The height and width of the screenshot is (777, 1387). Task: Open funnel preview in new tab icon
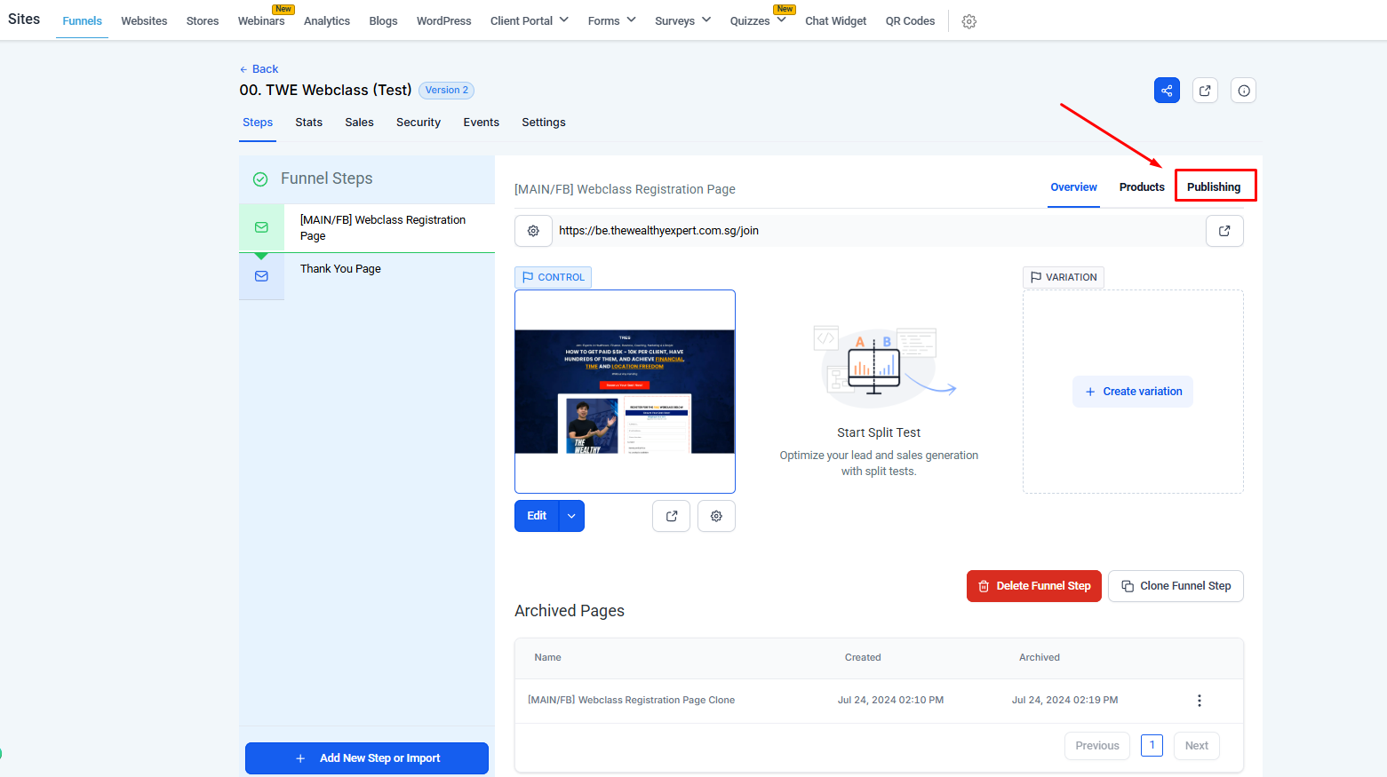pos(1205,91)
